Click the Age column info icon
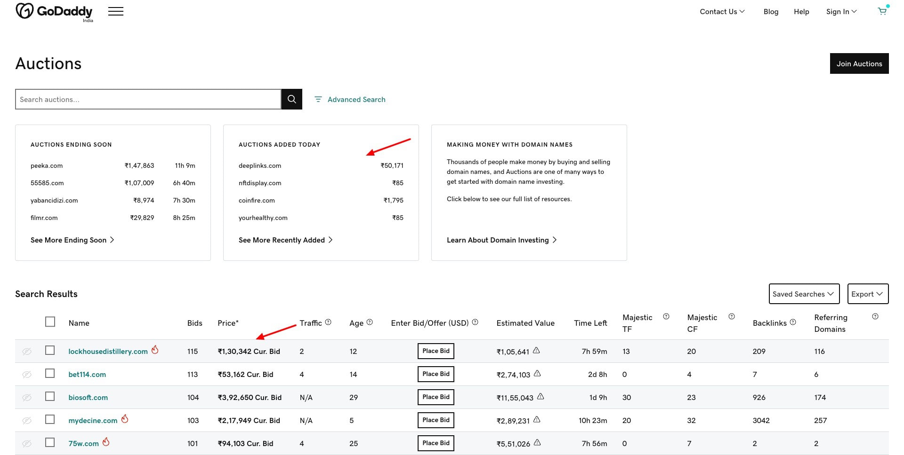 pyautogui.click(x=370, y=322)
